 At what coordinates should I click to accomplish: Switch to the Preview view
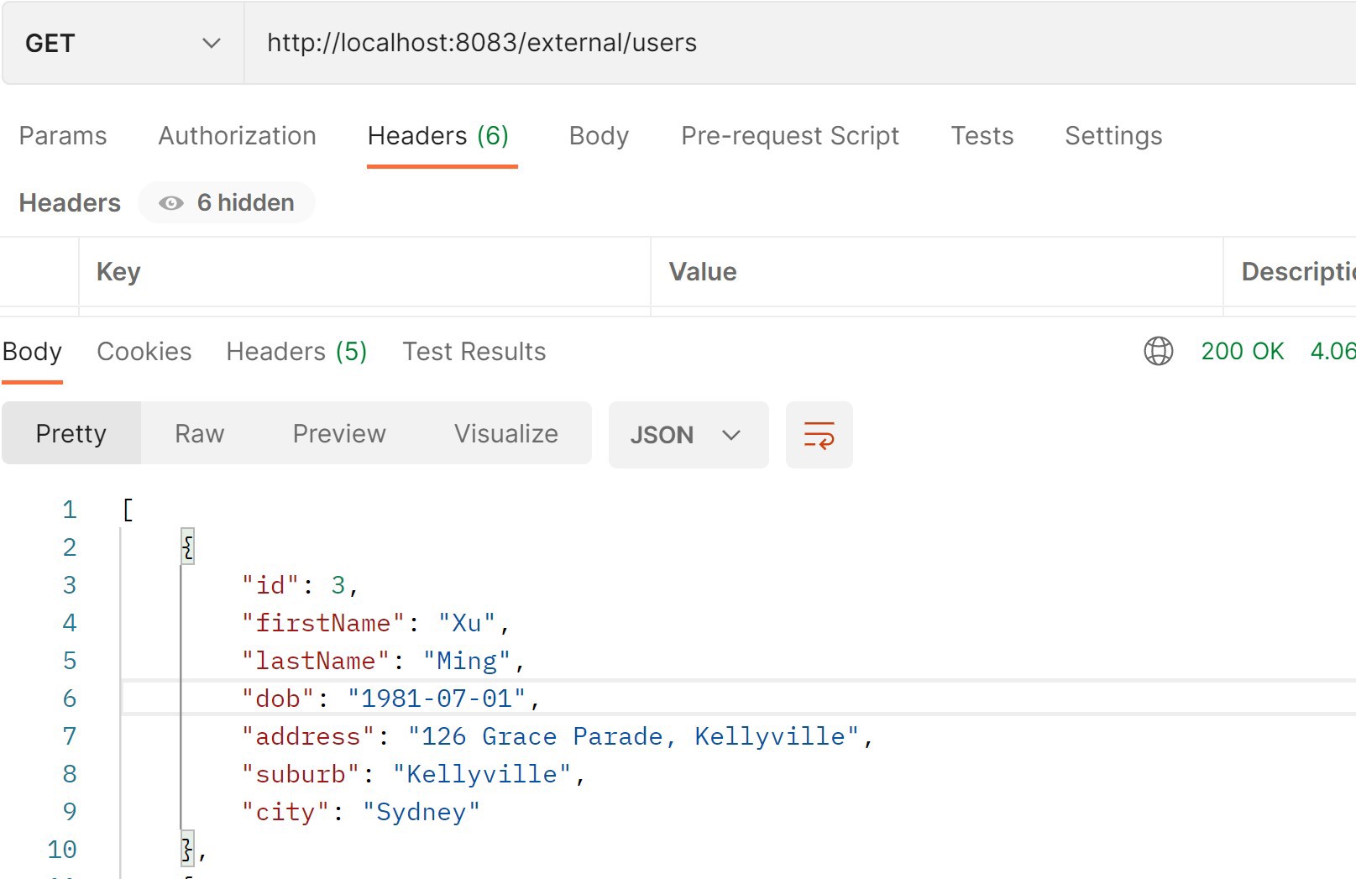pos(339,433)
